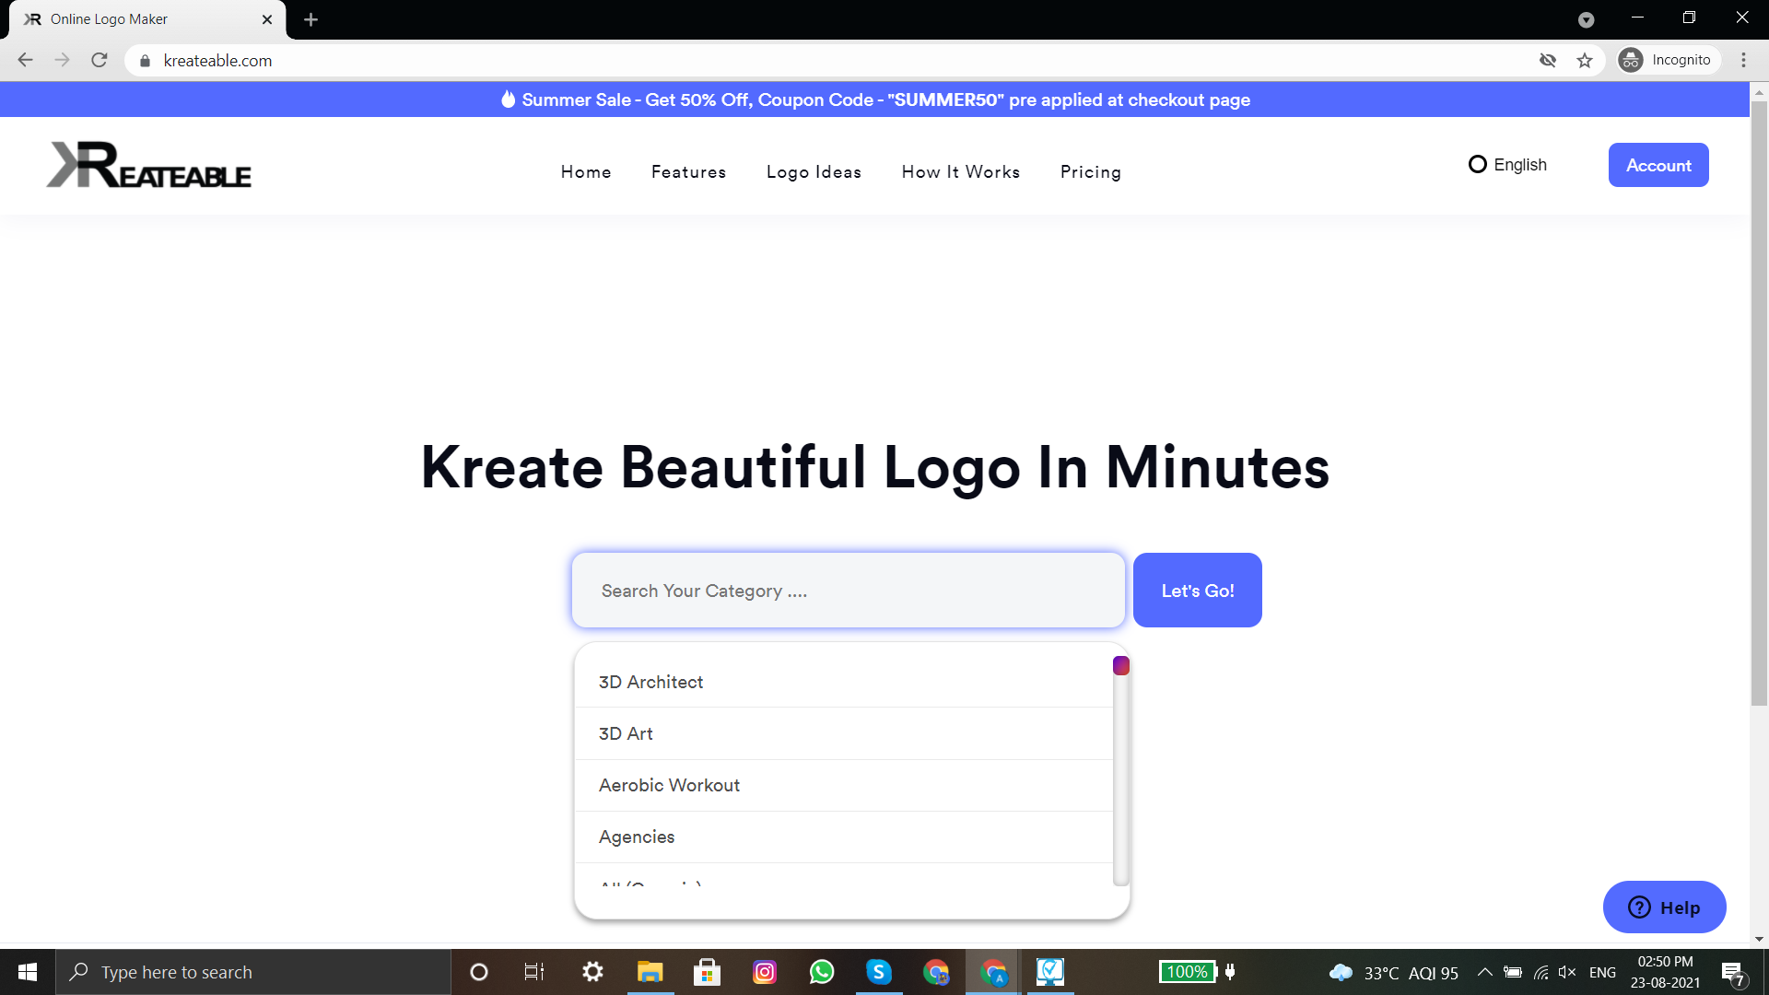This screenshot has height=995, width=1769.
Task: Pick Agencies from the category dropdown
Action: pos(636,837)
